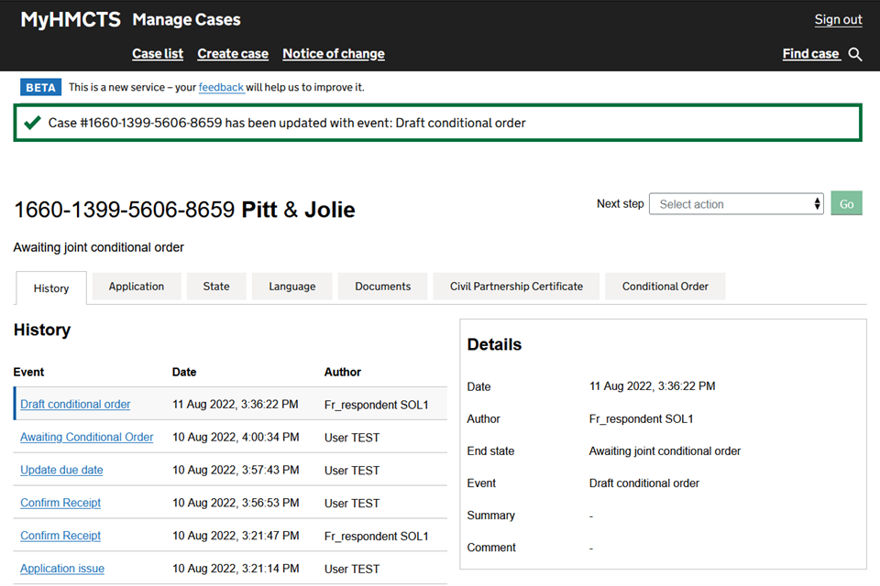Screen dimensions: 880x586
Task: Open the Draft conditional order event
Action: [x=75, y=405]
